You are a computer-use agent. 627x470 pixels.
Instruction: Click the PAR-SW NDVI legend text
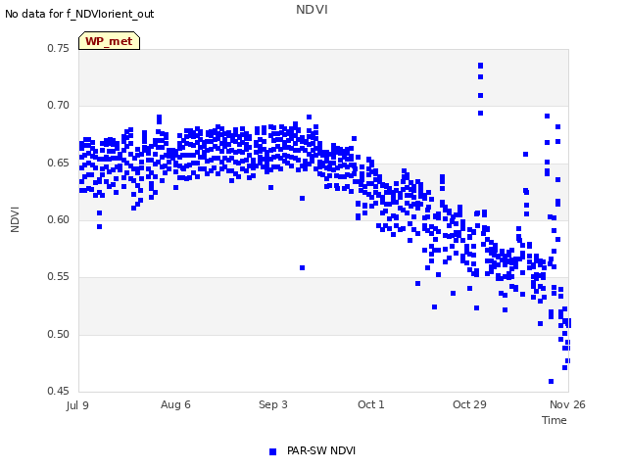(x=321, y=450)
